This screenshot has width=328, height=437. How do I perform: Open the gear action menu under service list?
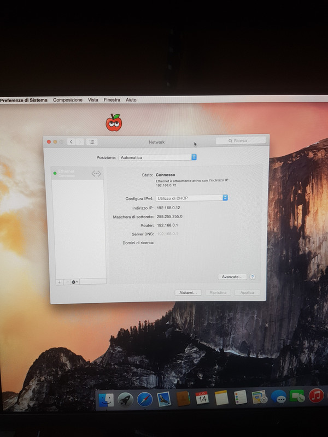tap(75, 282)
